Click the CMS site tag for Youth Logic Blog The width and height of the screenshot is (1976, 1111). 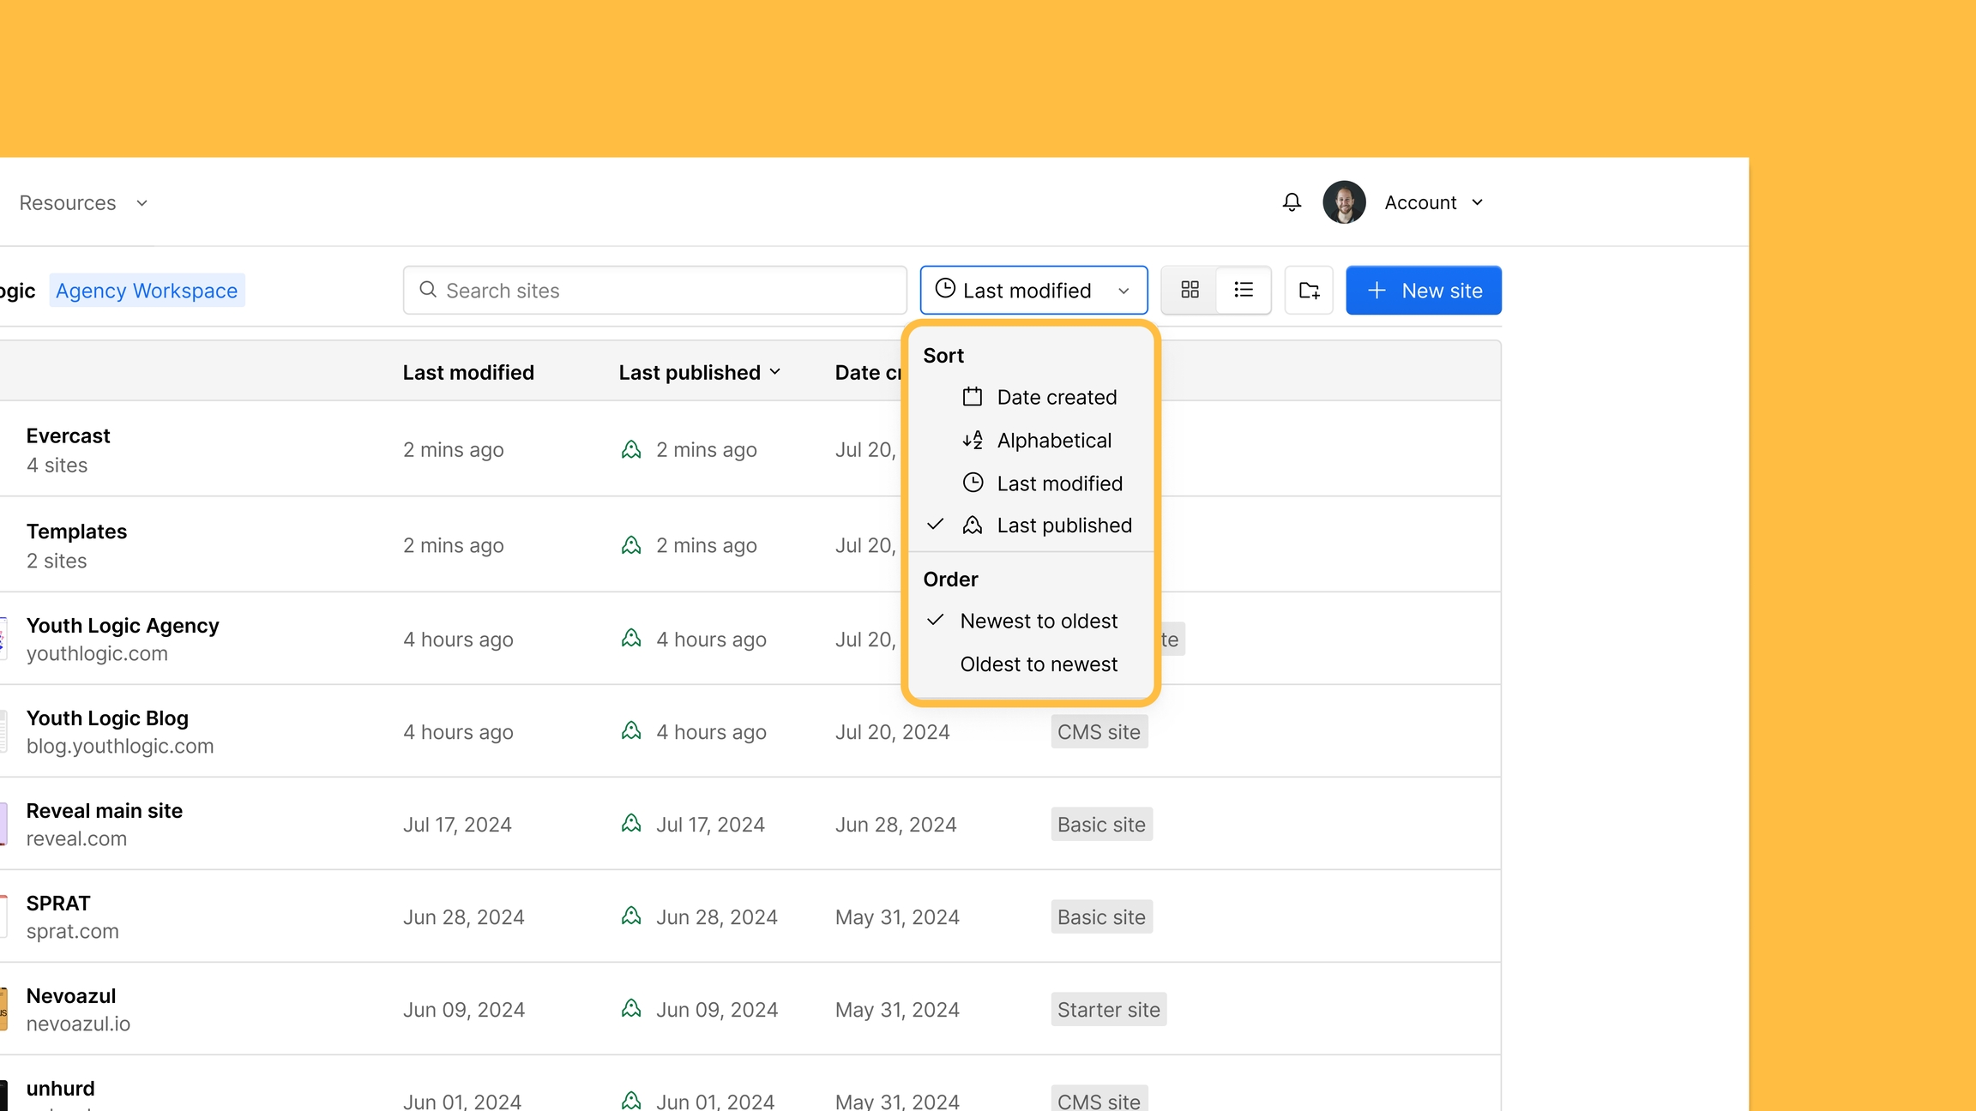1098,731
